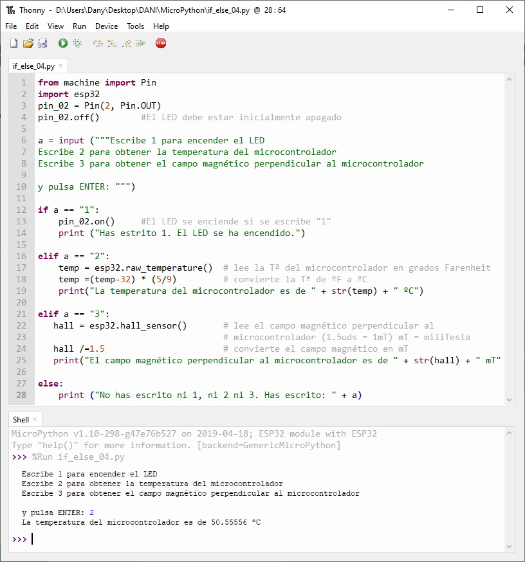Open the Run menu
The height and width of the screenshot is (562, 525).
pyautogui.click(x=79, y=26)
